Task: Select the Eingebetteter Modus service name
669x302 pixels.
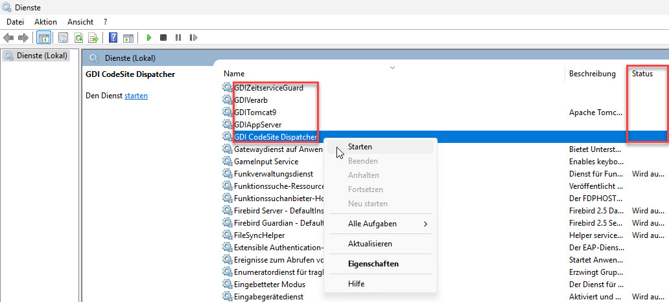Action: pos(270,285)
